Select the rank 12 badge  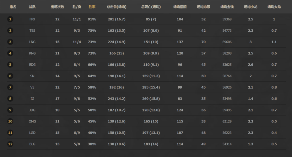(10, 144)
